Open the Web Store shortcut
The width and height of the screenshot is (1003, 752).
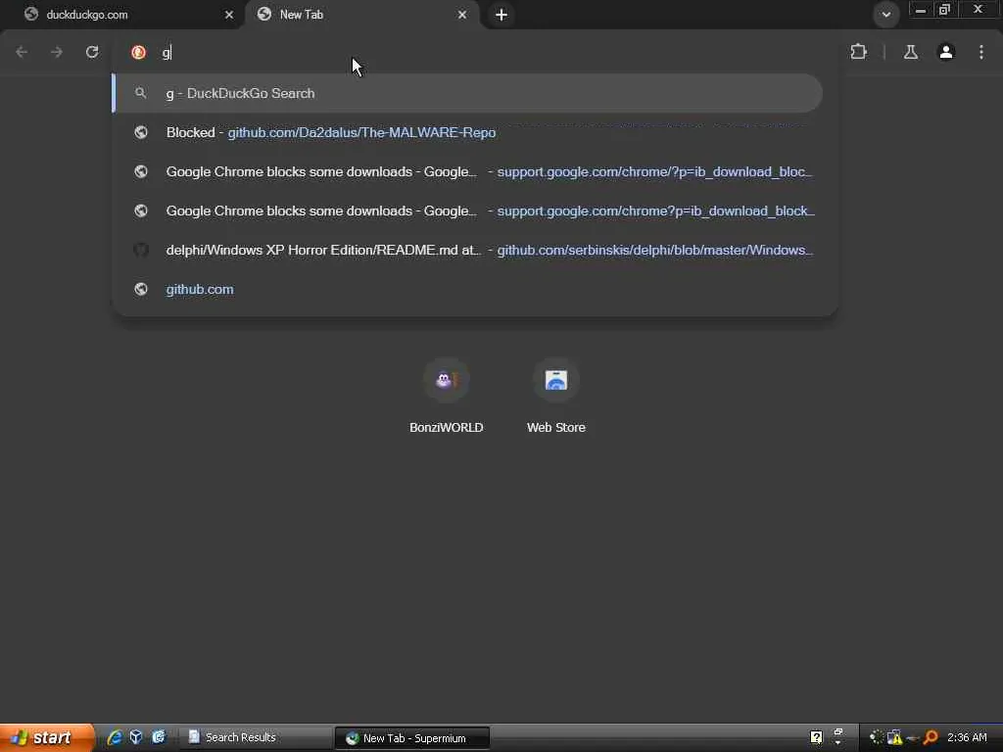(x=556, y=397)
